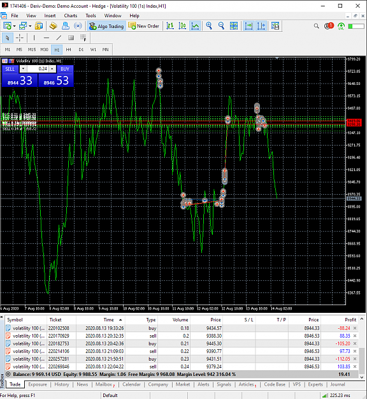Select the trendline drawing tool
Image resolution: width=367 pixels, height=399 pixels.
point(59,38)
